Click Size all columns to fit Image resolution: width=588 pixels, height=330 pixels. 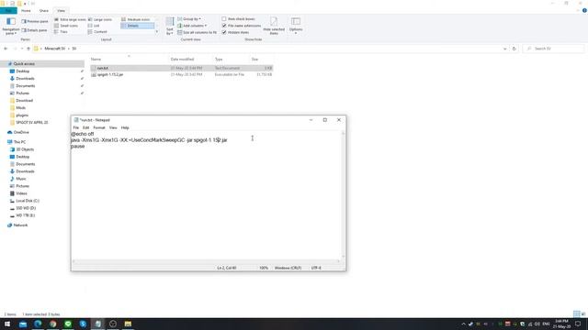[197, 33]
